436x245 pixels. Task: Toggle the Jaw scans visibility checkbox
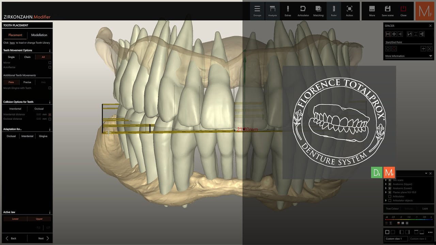(390, 180)
